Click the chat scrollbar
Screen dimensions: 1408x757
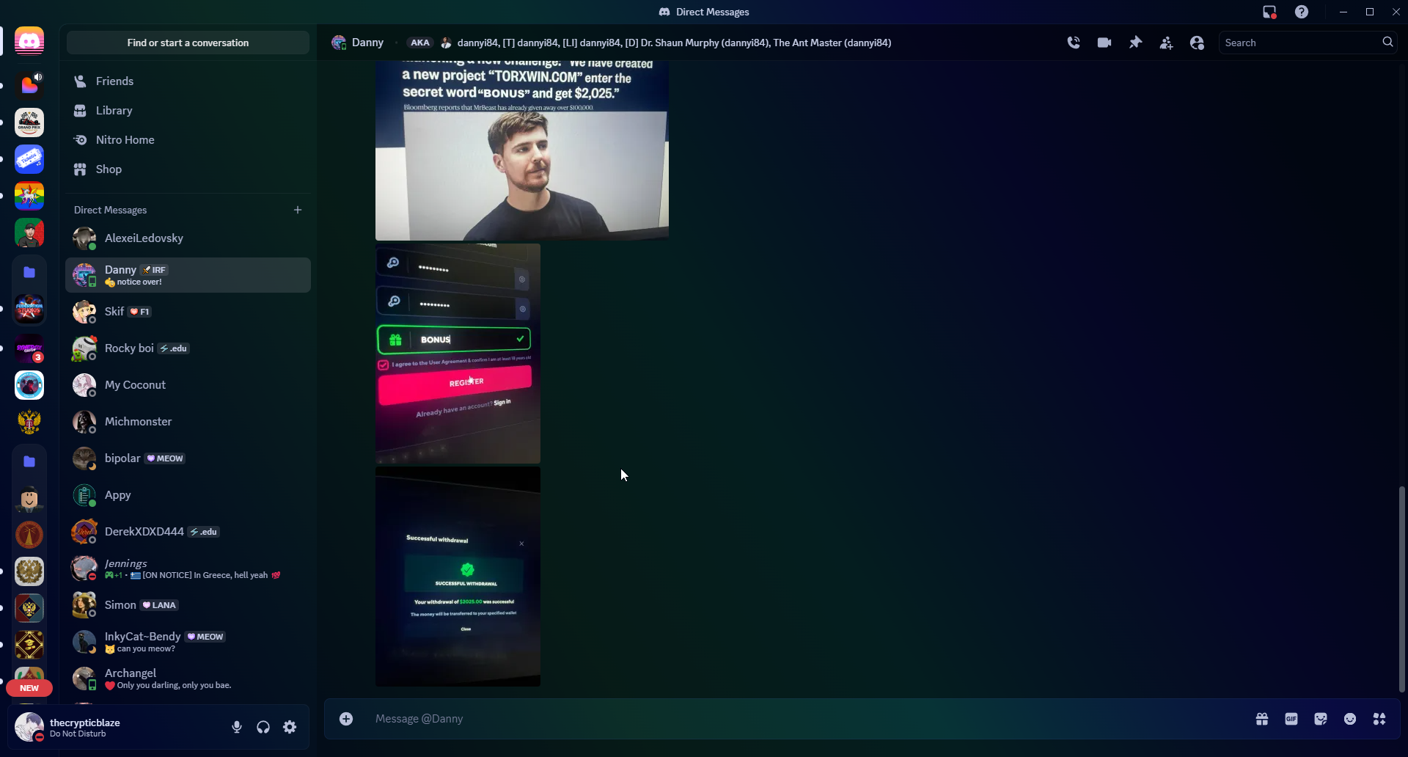[1402, 589]
